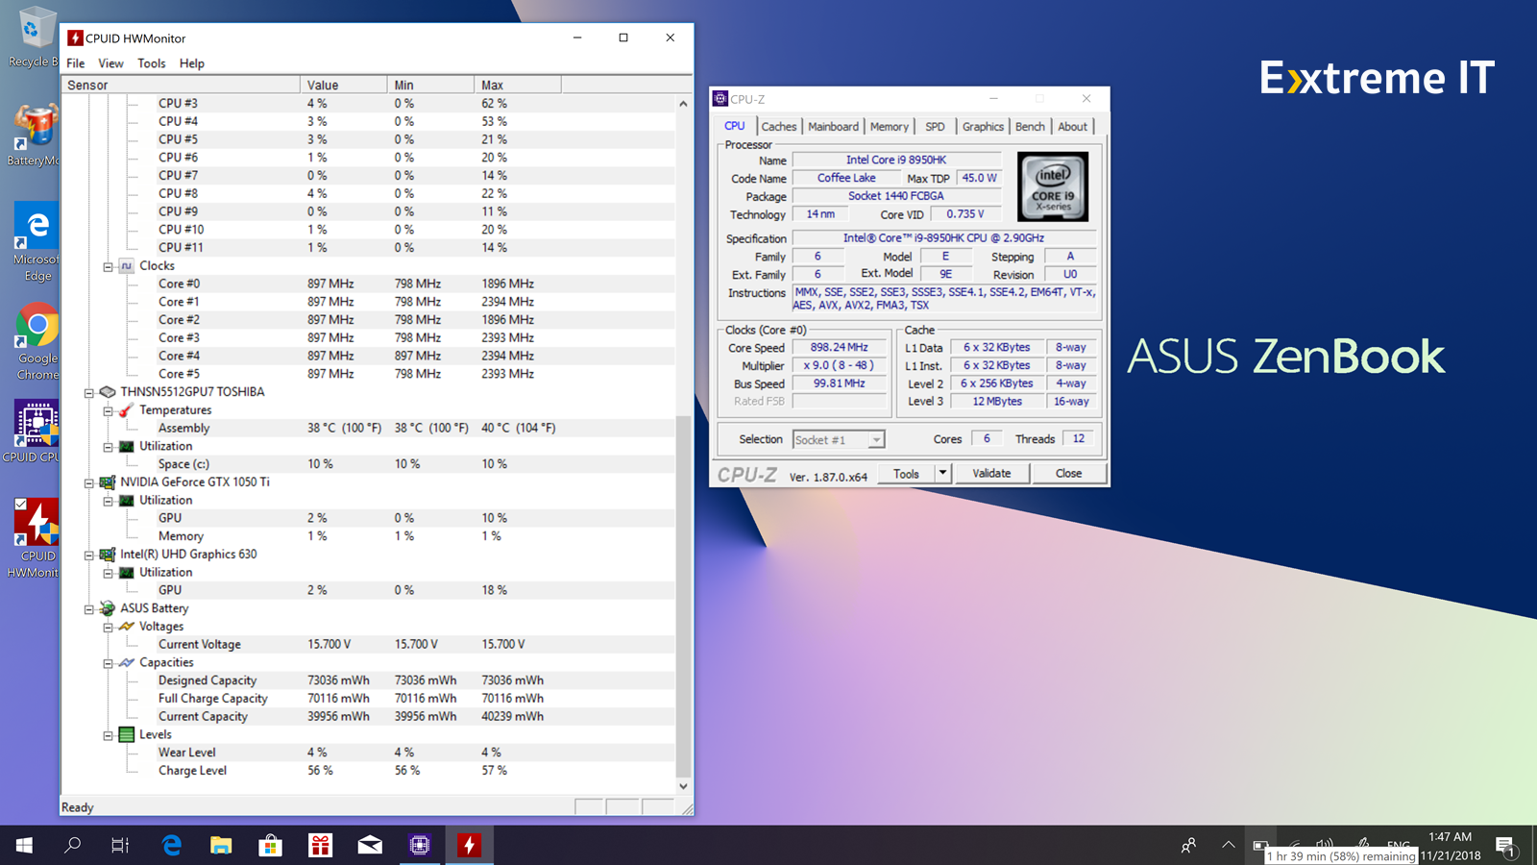This screenshot has width=1537, height=865.
Task: Click the Validate button in CPU-Z
Action: (x=991, y=473)
